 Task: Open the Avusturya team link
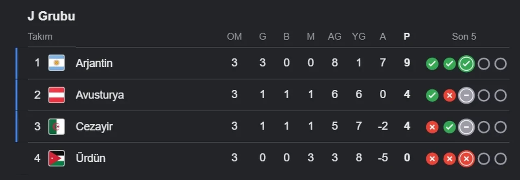[x=100, y=95]
